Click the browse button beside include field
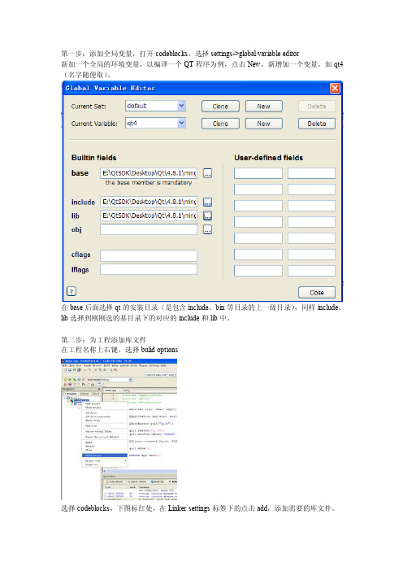The image size is (403, 571). coord(207,202)
